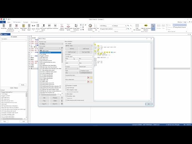Open the ISO Milling dropdown in the ribbon
Image resolution: width=192 pixels, height=144 pixels.
coord(106,26)
